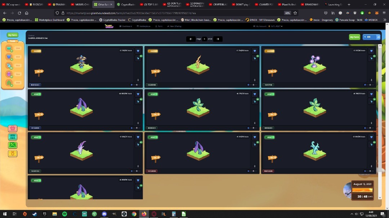Open CryptoBlades Tracker bookmark
The width and height of the screenshot is (389, 218).
112,20
